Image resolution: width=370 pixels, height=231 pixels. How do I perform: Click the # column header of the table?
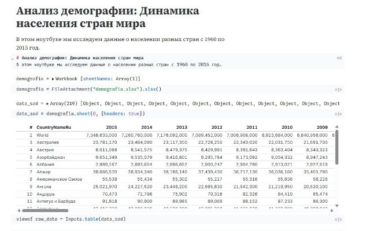click(x=31, y=127)
